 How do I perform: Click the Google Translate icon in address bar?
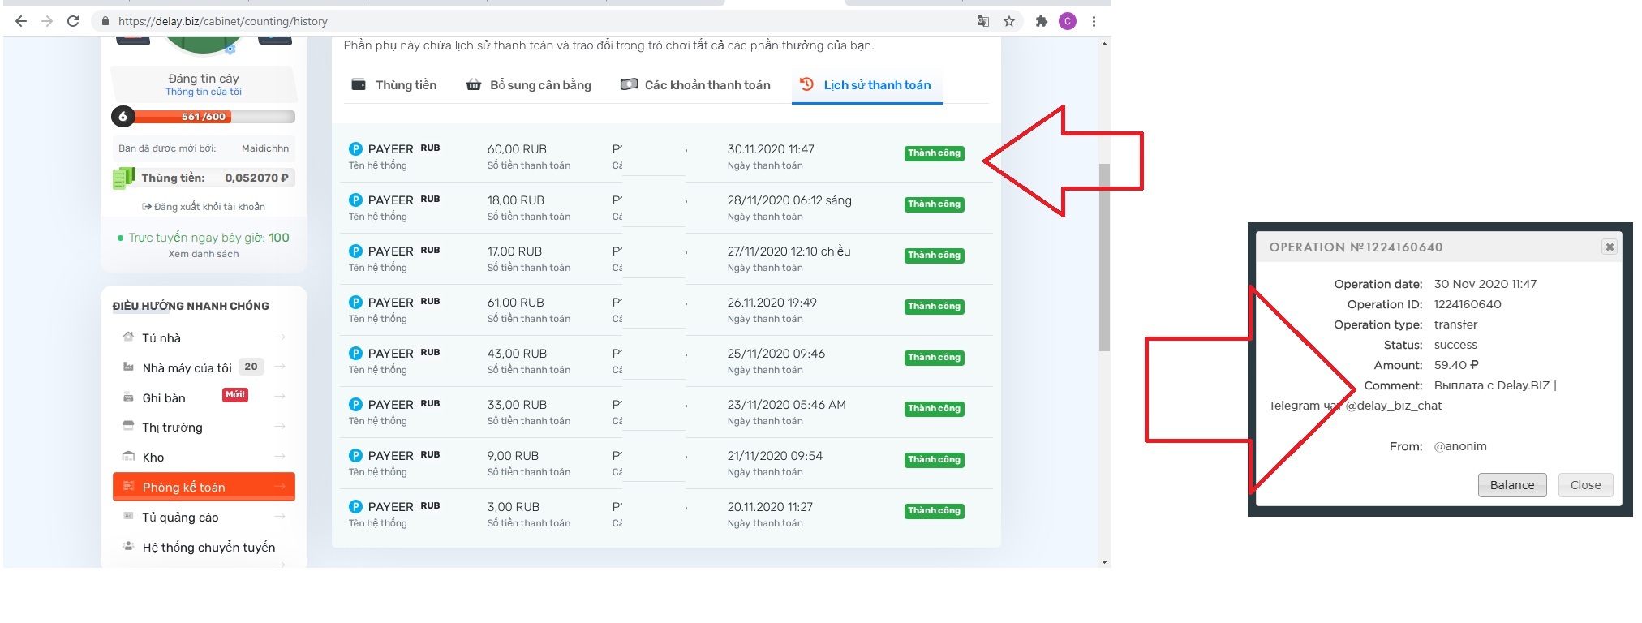[x=983, y=22]
